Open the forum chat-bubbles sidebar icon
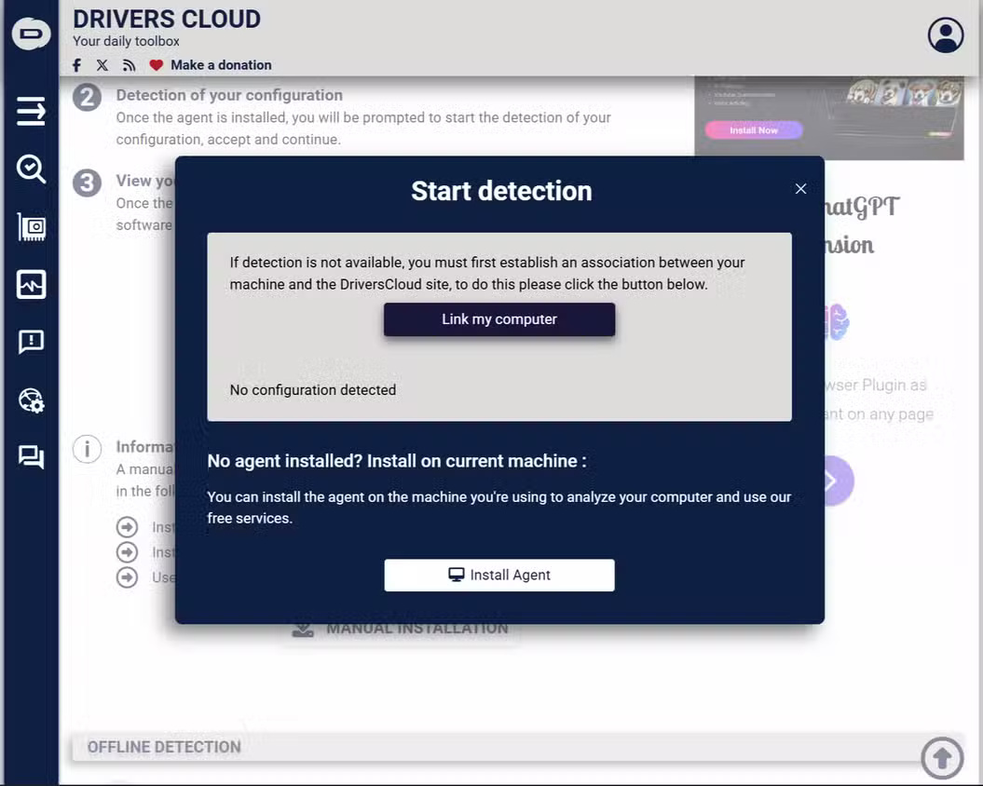 point(31,456)
